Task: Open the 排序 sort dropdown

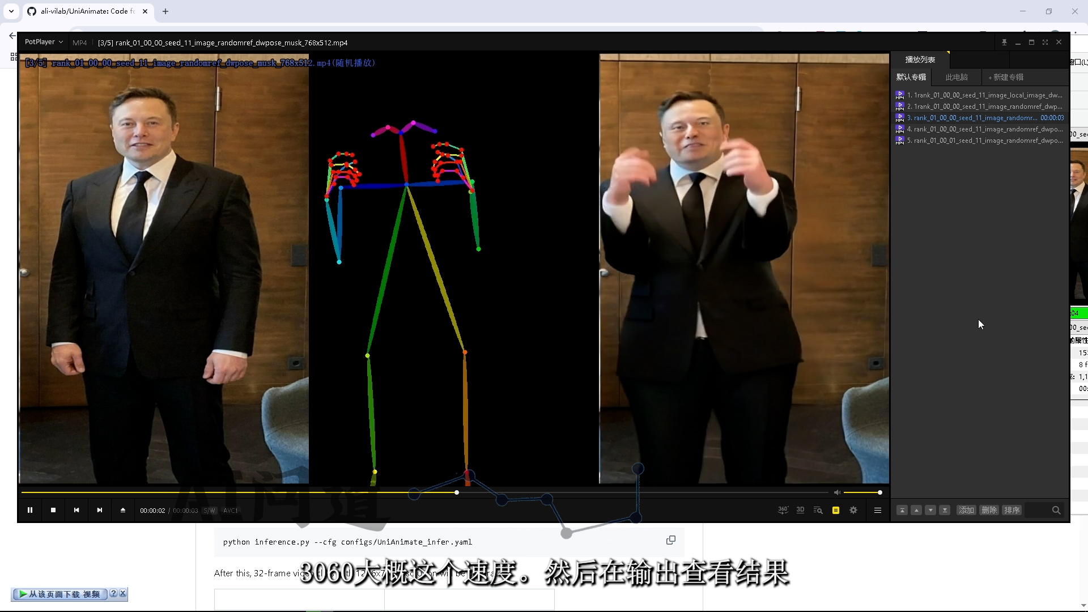Action: pyautogui.click(x=1011, y=510)
